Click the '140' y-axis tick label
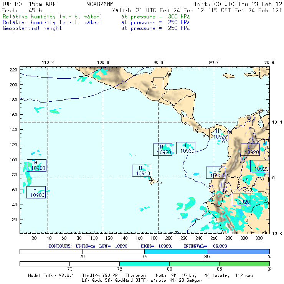Image resolution: width=284 pixels, height=284 pixels. tap(13, 130)
